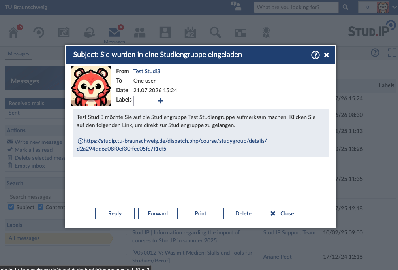Open the help icon in dialog title bar
Viewport: 398px width, 270px height.
pos(315,55)
